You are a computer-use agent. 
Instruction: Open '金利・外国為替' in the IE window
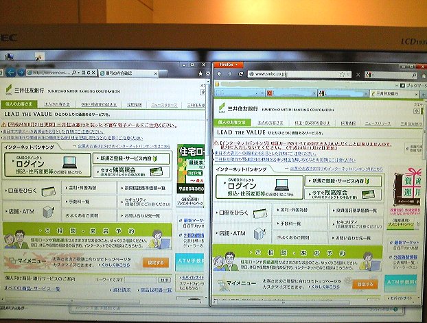[x=89, y=188]
